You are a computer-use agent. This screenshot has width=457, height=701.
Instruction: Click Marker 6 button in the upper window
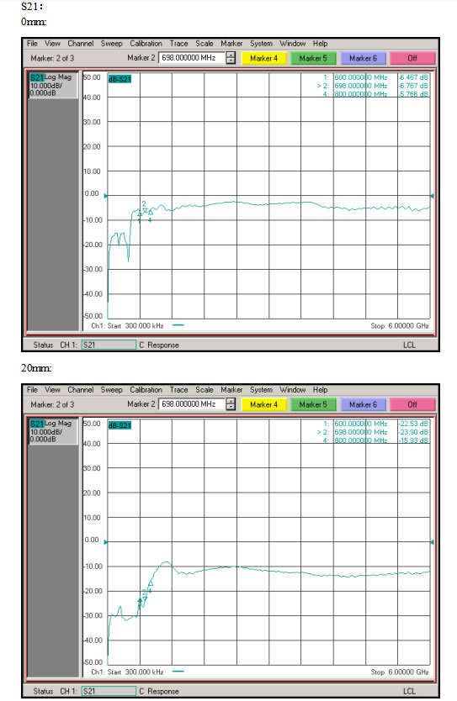pos(363,58)
